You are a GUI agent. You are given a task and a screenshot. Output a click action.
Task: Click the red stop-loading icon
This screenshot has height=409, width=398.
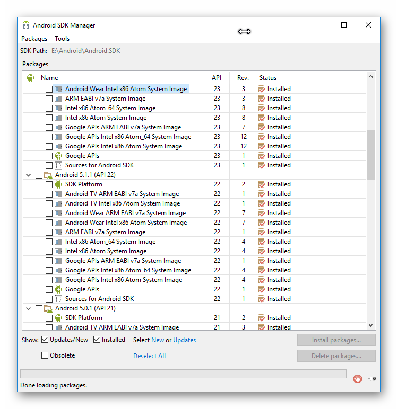coord(358,378)
